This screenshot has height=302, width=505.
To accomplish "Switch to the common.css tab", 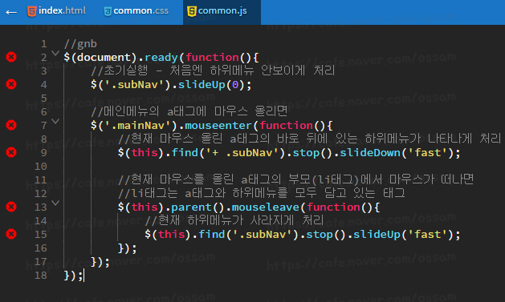I will [136, 11].
